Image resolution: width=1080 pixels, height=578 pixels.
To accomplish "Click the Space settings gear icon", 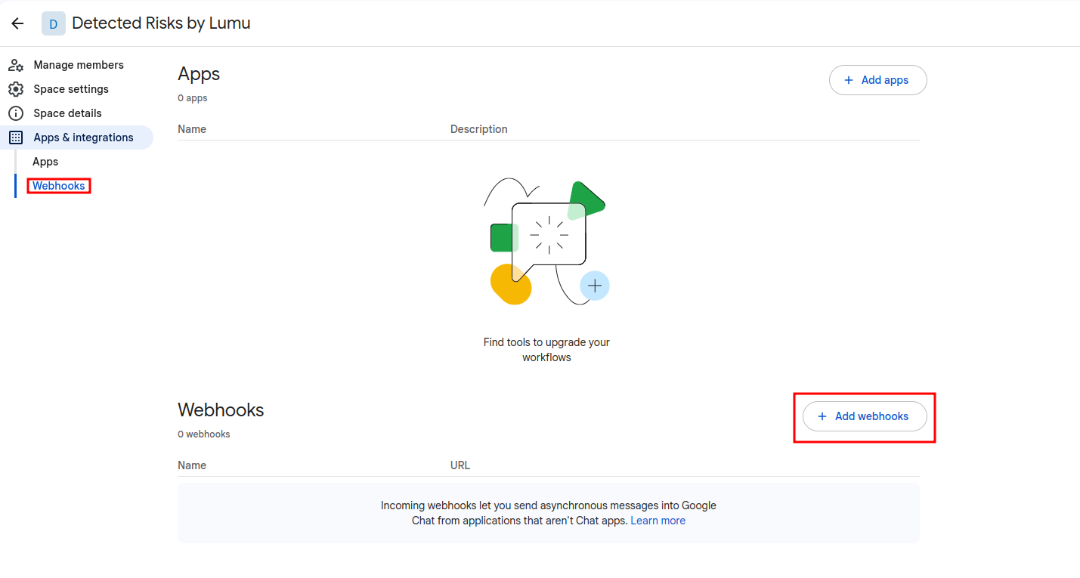I will [x=16, y=89].
